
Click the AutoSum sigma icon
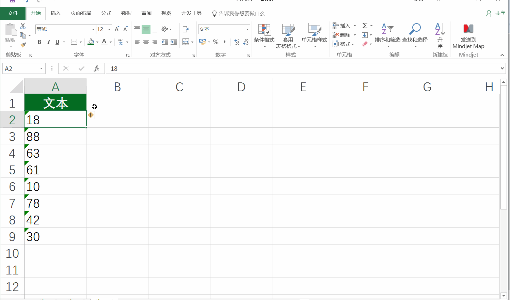pos(365,26)
